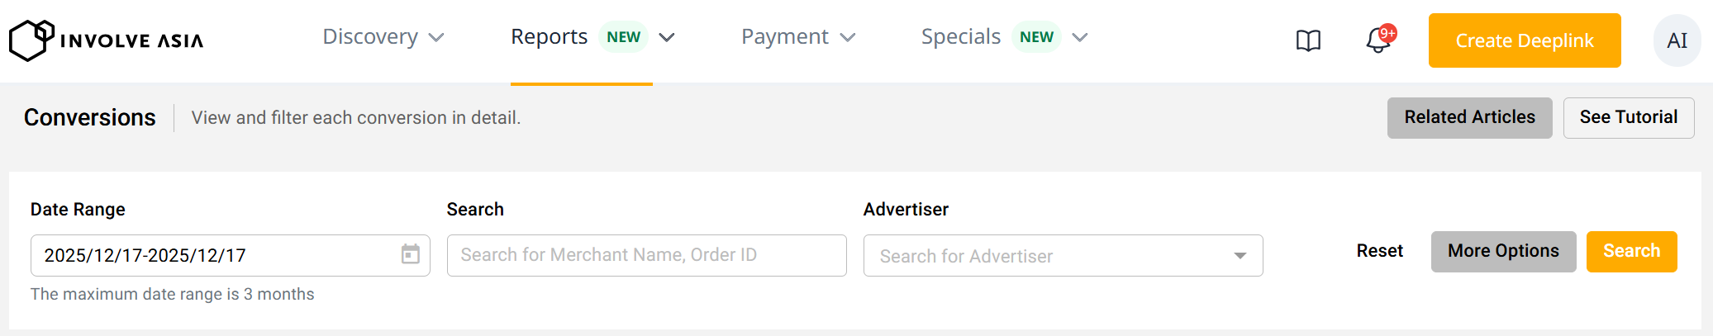Open the Specials menu
The height and width of the screenshot is (336, 1713).
pyautogui.click(x=960, y=37)
